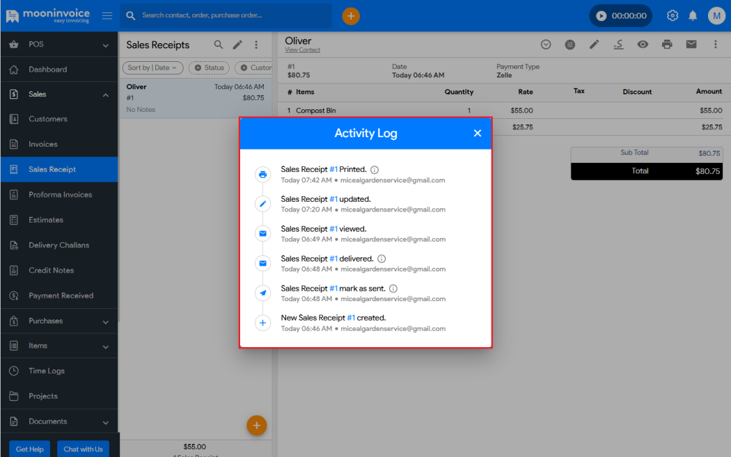Click the round list icon in Oliver toolbar

click(x=569, y=45)
